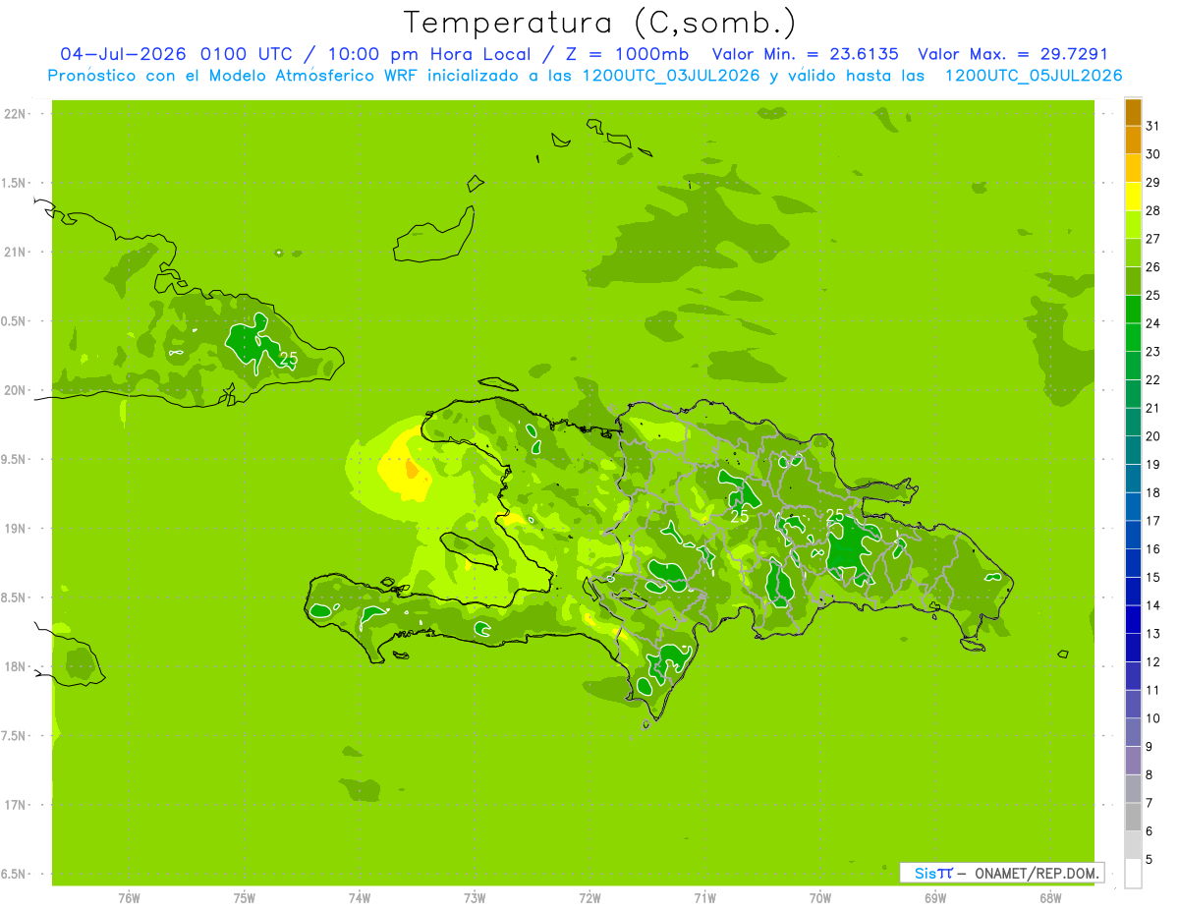Pick the orange legend swatch between 30 and 31
This screenshot has height=911, width=1179.
[1133, 141]
